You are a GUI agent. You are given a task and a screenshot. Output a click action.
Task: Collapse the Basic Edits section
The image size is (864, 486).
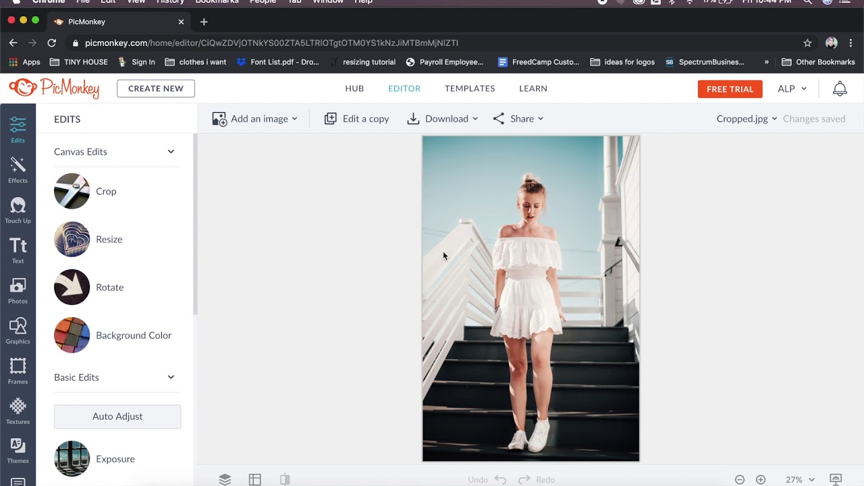tap(171, 377)
